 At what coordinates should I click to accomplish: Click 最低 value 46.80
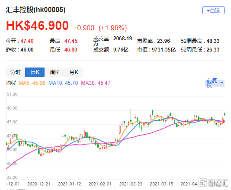point(71,50)
